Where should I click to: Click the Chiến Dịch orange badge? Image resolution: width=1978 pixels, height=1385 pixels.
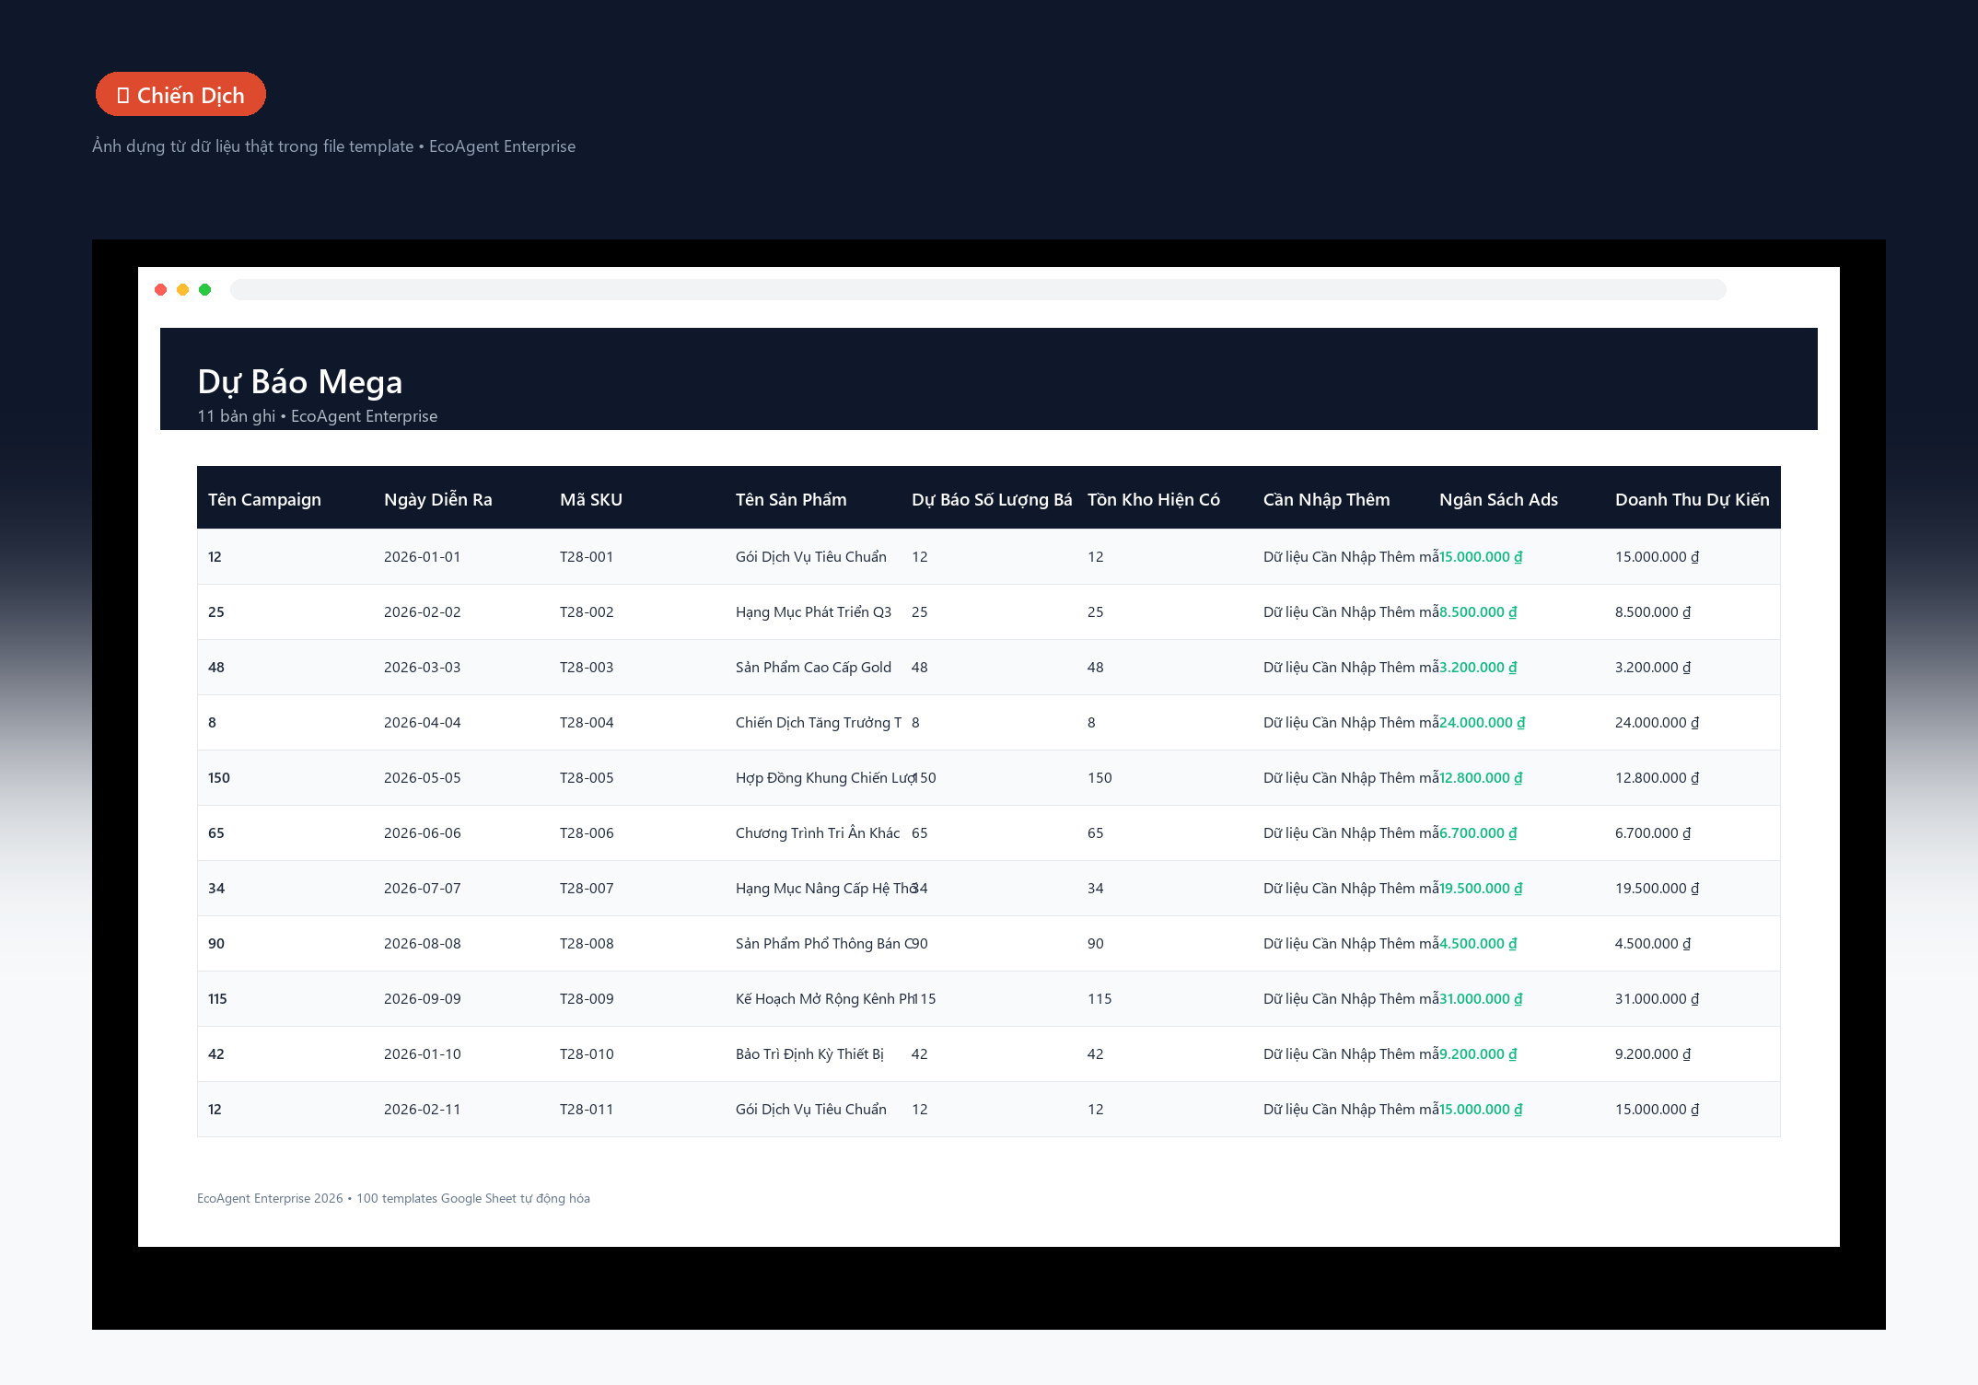click(180, 95)
